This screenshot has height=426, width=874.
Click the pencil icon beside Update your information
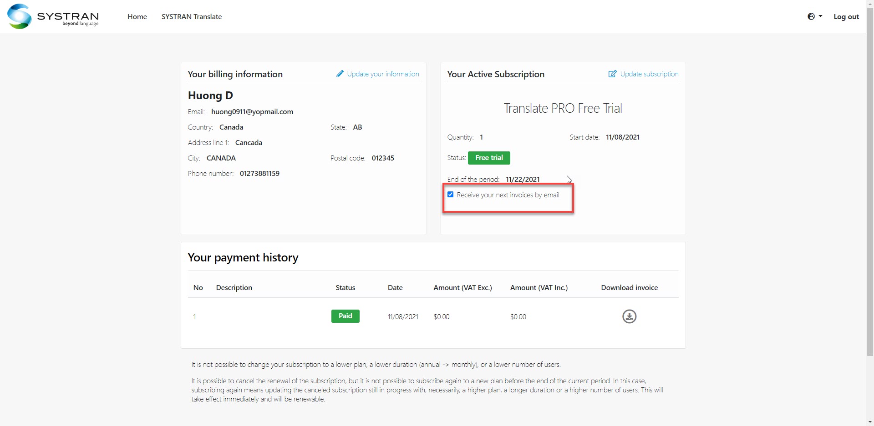[x=340, y=74]
